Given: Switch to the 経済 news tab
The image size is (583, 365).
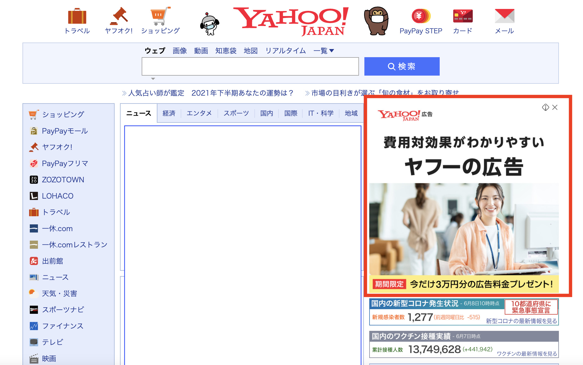Looking at the screenshot, I should (169, 113).
